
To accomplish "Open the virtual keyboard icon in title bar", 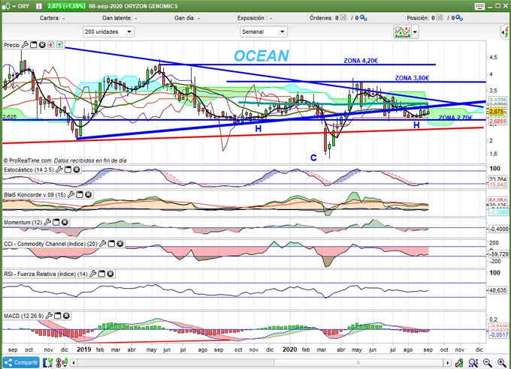I will click(479, 6).
